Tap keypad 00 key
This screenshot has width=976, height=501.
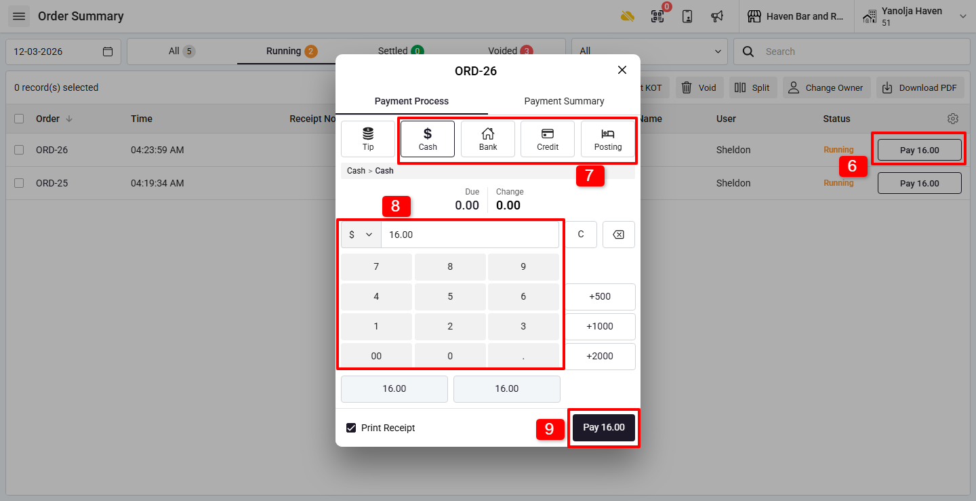point(376,356)
